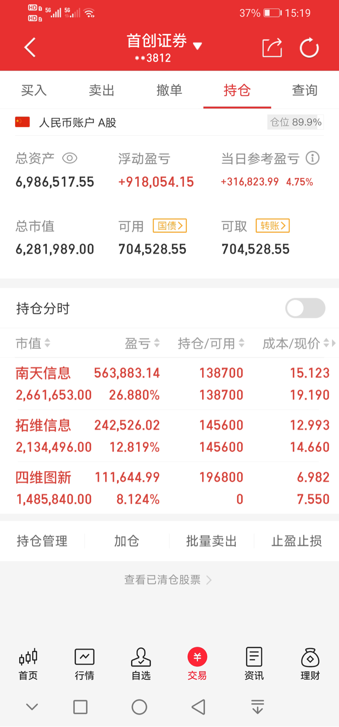Open 查看已清仓股票 link

pos(169,579)
